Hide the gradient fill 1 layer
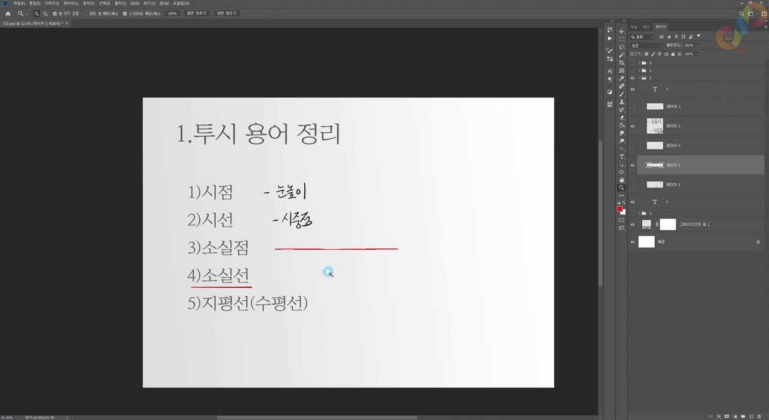The width and height of the screenshot is (769, 420). 632,224
